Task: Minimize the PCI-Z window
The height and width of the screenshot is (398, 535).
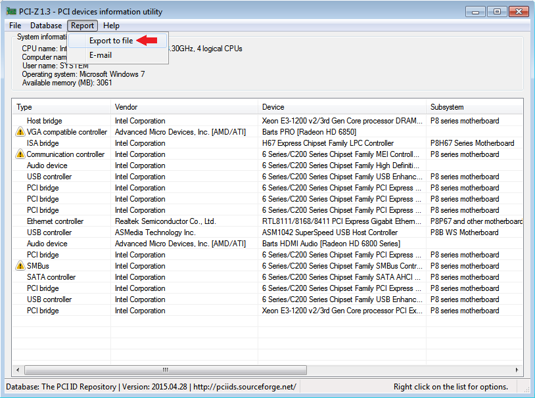Action: (x=475, y=12)
